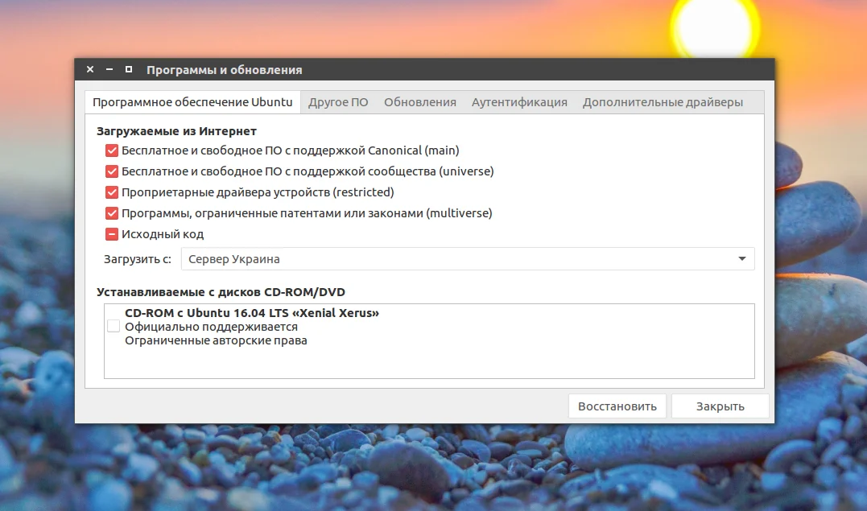The width and height of the screenshot is (867, 511).
Task: Click the Ограниченные авторские права line
Action: pyautogui.click(x=216, y=340)
